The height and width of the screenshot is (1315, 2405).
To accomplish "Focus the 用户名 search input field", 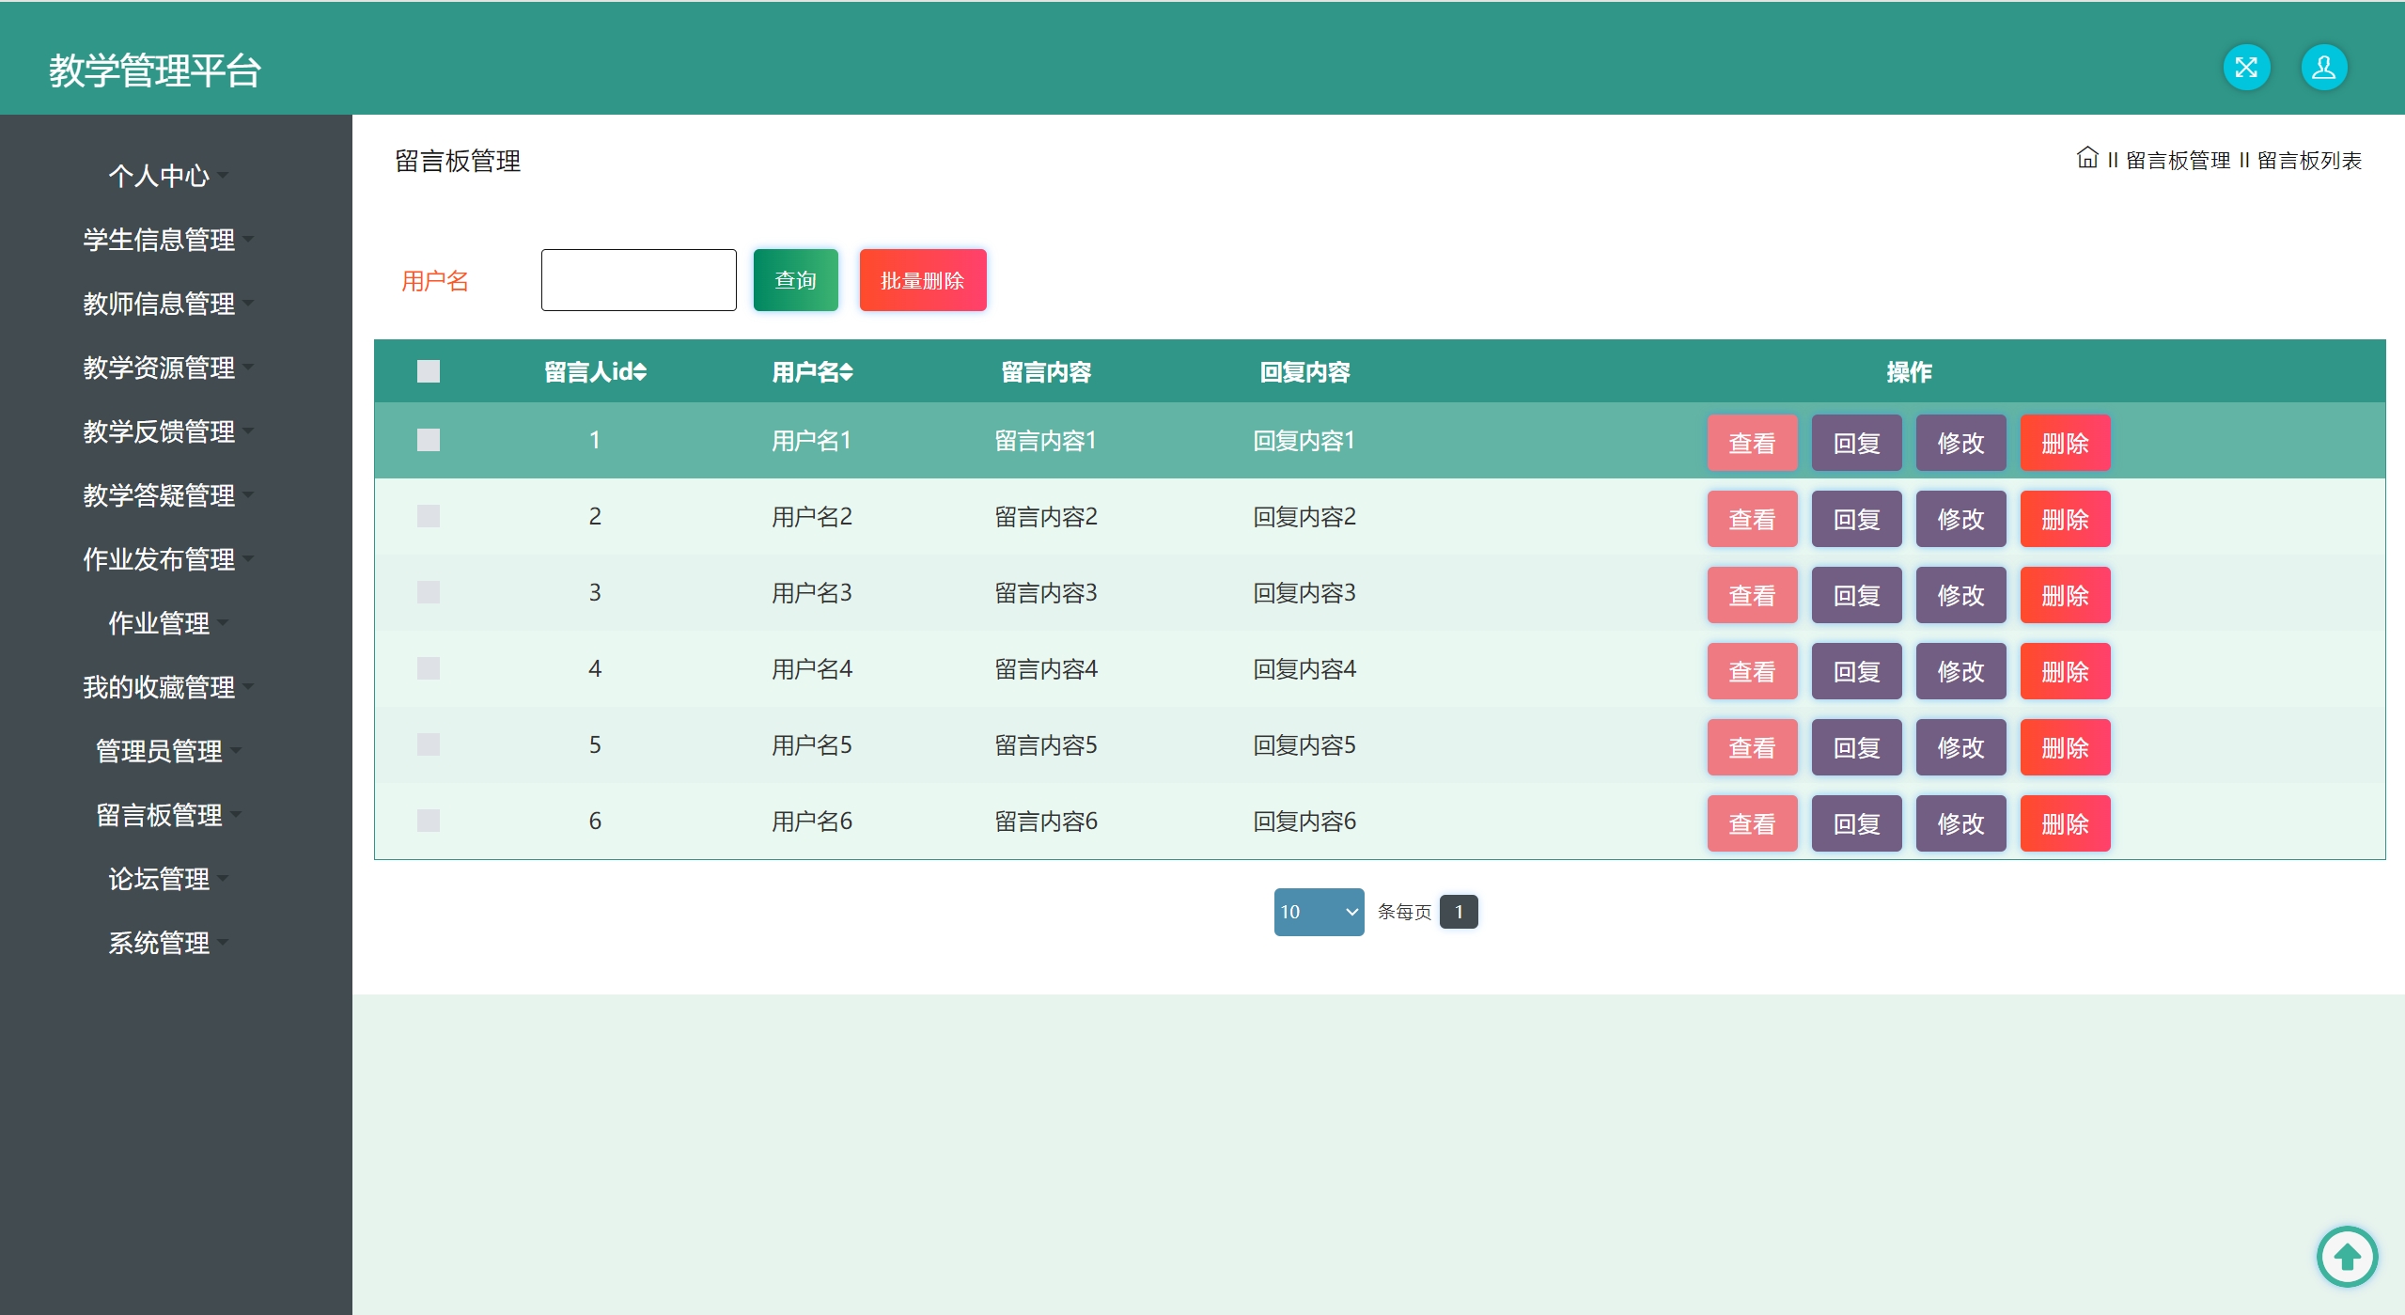I will 638,280.
